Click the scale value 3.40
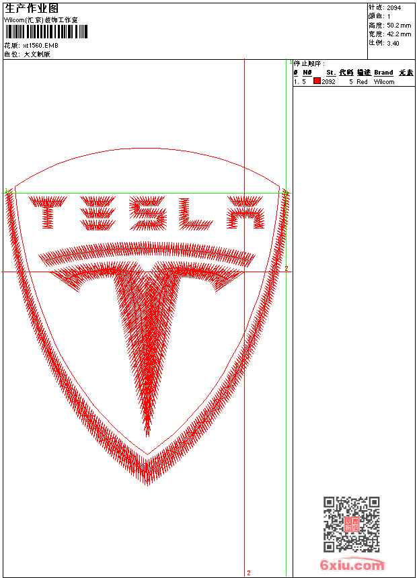The width and height of the screenshot is (417, 578). (393, 43)
